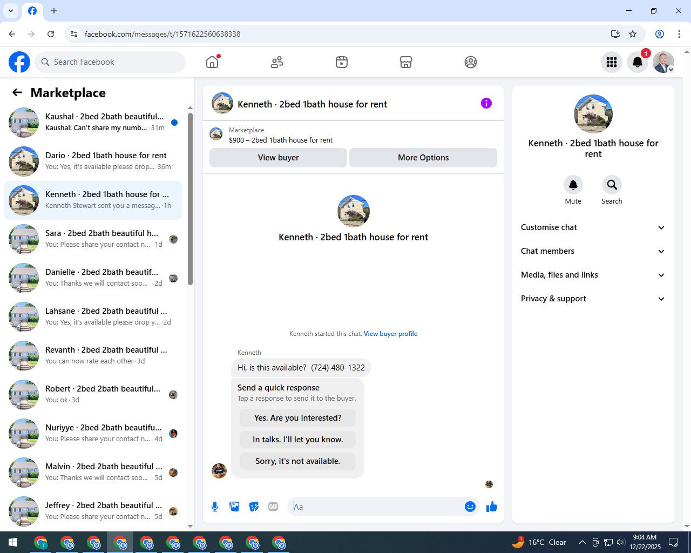Open the Dario conversation

93,161
